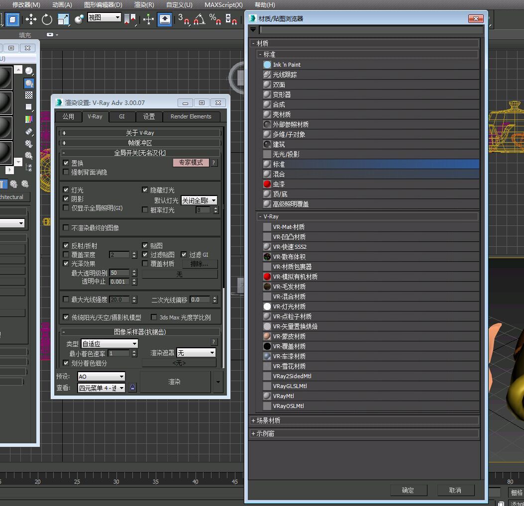Screen dimensions: 524x506
Task: Click the keyboard shortcut override toggle icon
Action: (165, 19)
